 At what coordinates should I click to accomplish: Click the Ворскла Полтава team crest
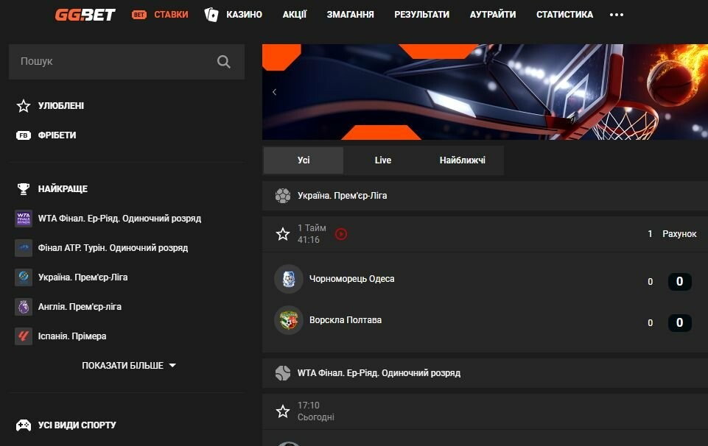click(289, 320)
